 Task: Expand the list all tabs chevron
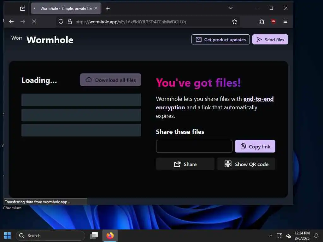231,8
